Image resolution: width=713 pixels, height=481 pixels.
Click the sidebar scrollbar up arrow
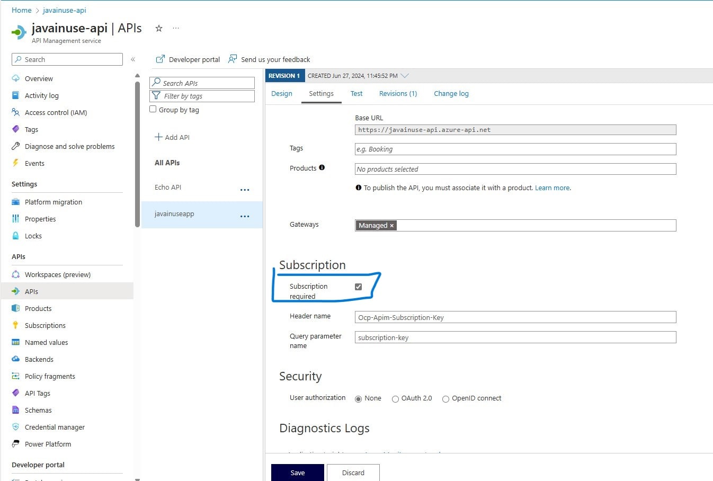(x=137, y=76)
